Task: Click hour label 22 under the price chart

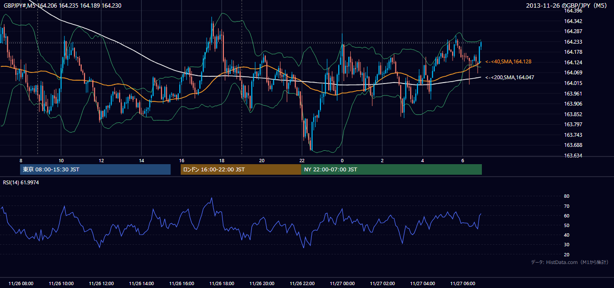Action: tap(302, 160)
